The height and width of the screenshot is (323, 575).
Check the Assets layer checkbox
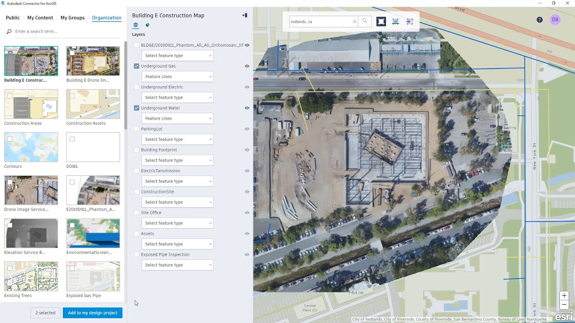[137, 234]
